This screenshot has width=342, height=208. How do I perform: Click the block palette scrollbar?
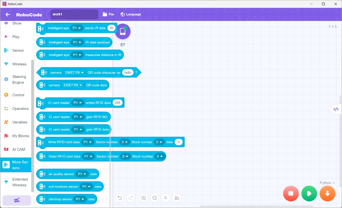click(110, 163)
